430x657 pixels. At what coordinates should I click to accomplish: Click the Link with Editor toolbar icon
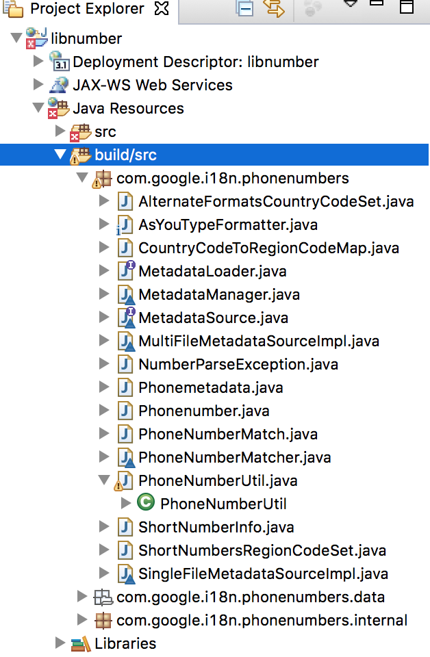click(x=274, y=8)
